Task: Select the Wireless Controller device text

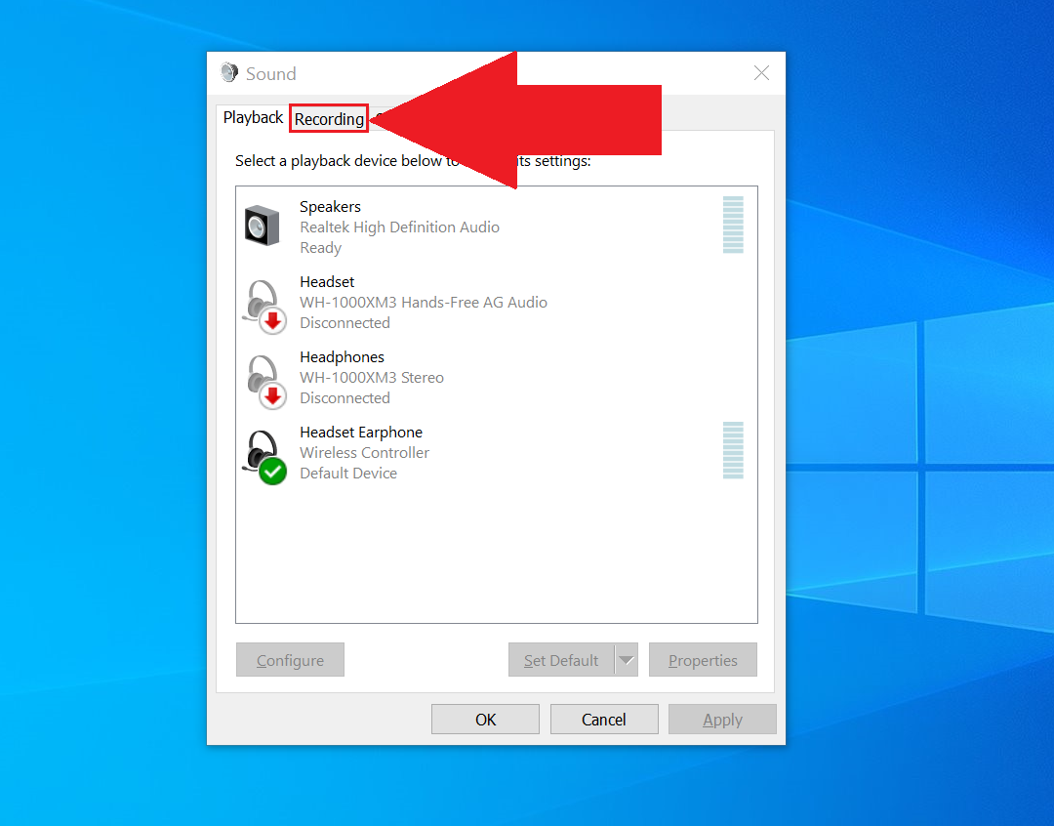Action: (364, 453)
